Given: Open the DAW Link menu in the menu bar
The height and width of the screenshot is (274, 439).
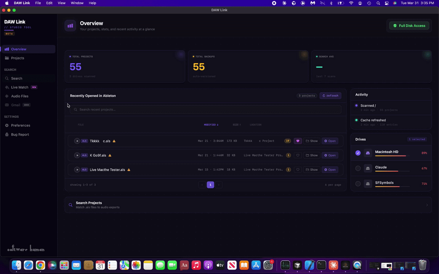Looking at the screenshot, I should 22,3.
